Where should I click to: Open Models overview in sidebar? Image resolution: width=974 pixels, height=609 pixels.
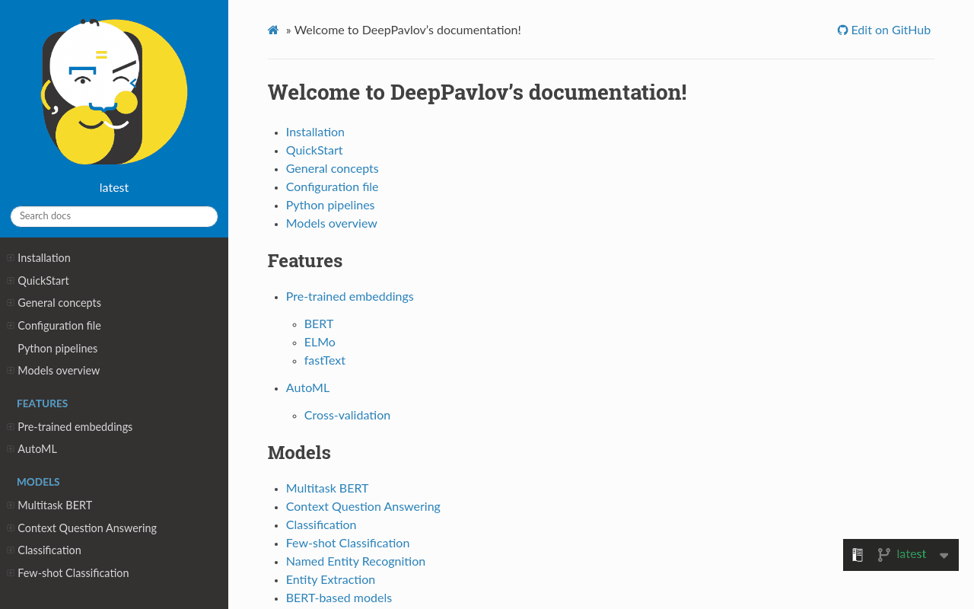pyautogui.click(x=59, y=371)
